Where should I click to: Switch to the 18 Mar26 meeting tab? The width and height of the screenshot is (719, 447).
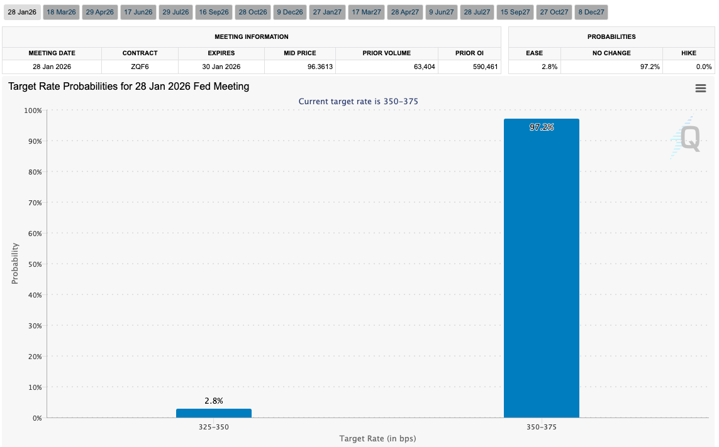pyautogui.click(x=61, y=12)
